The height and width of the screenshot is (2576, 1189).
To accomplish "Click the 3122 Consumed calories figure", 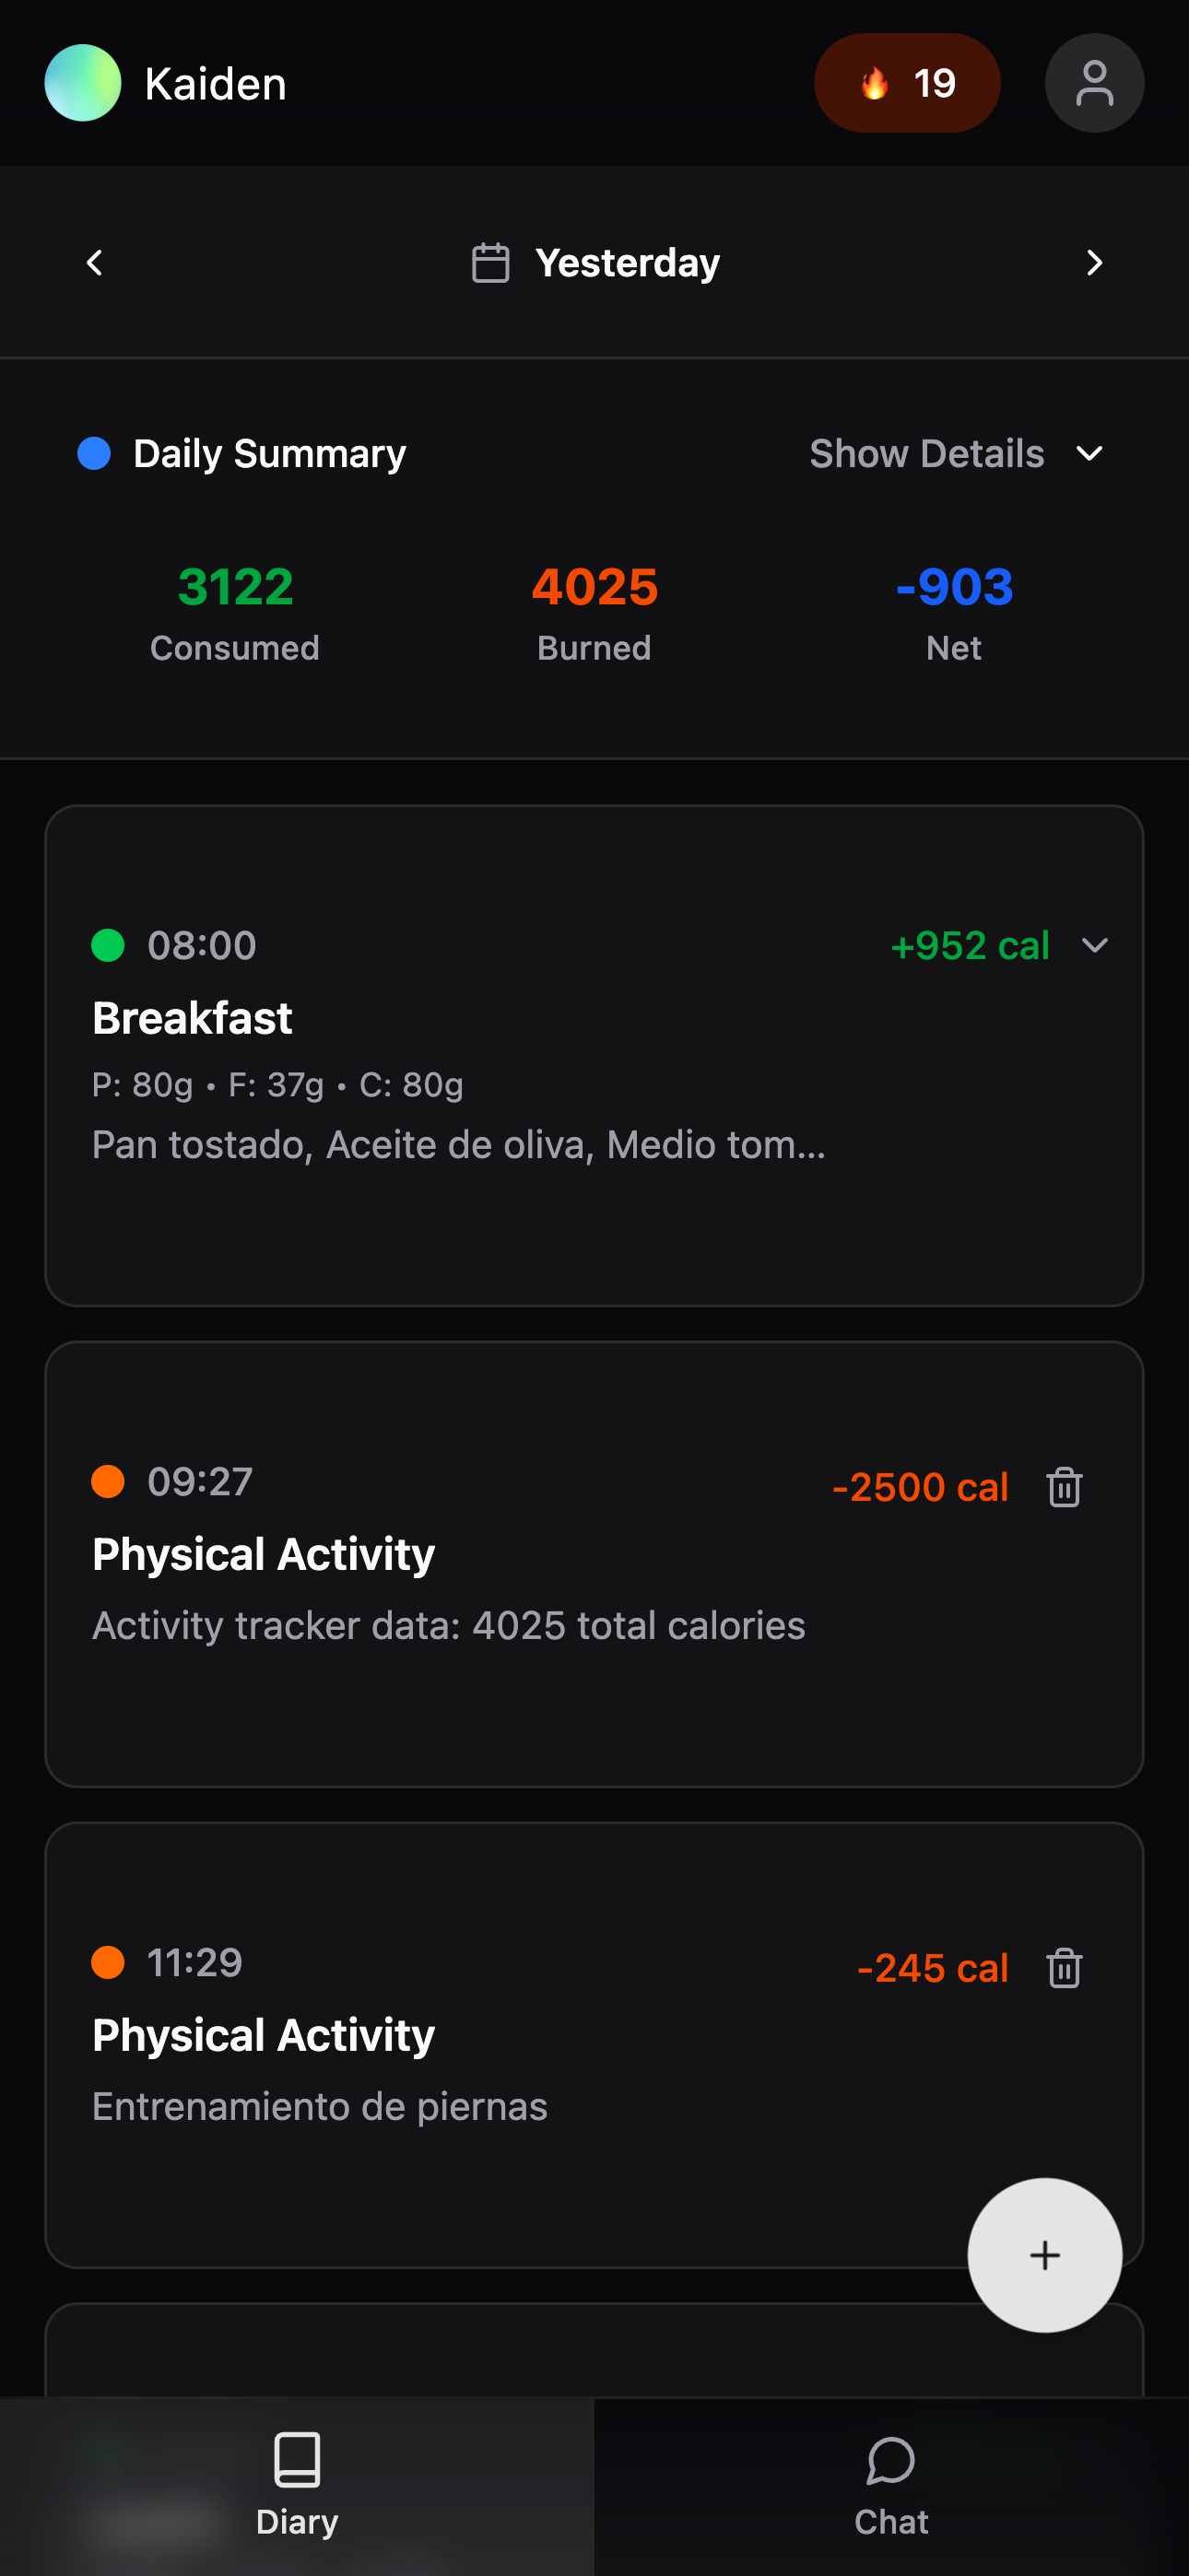I will tap(235, 587).
